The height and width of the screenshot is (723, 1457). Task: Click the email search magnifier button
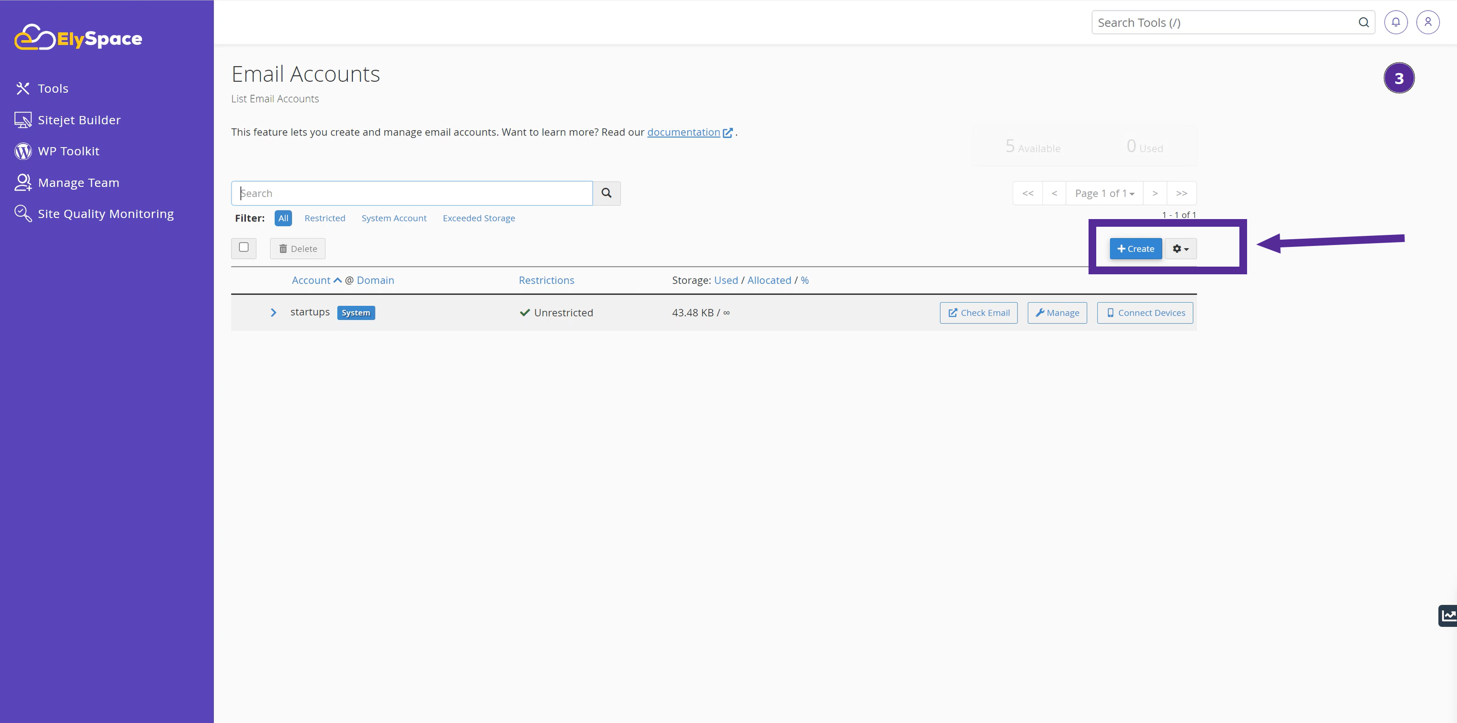606,194
